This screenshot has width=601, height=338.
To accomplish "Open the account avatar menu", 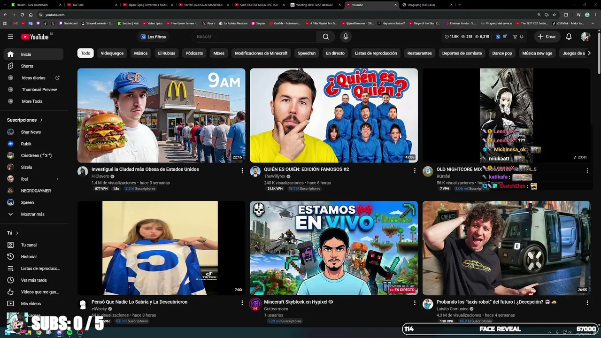I will click(x=585, y=37).
